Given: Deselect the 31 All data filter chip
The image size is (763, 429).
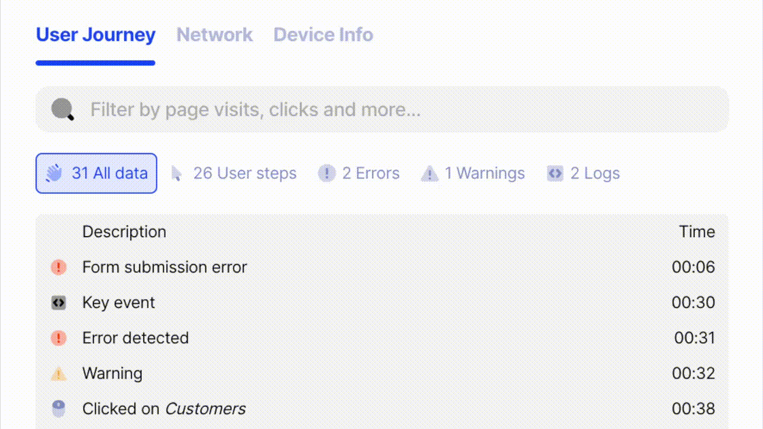Looking at the screenshot, I should (x=96, y=173).
